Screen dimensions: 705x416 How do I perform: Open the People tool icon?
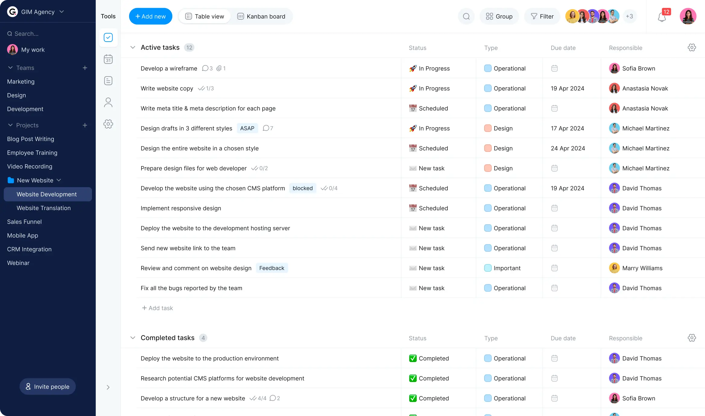(108, 102)
